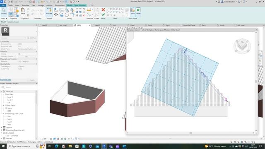
Task: Click the Show work plane icon
Action: pyautogui.click(x=132, y=11)
